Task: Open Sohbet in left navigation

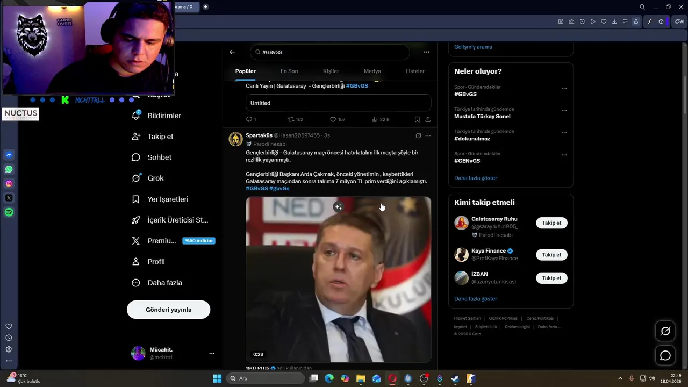Action: [152, 157]
